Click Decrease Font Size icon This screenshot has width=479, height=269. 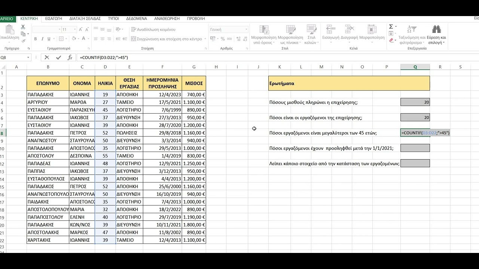pos(87,30)
